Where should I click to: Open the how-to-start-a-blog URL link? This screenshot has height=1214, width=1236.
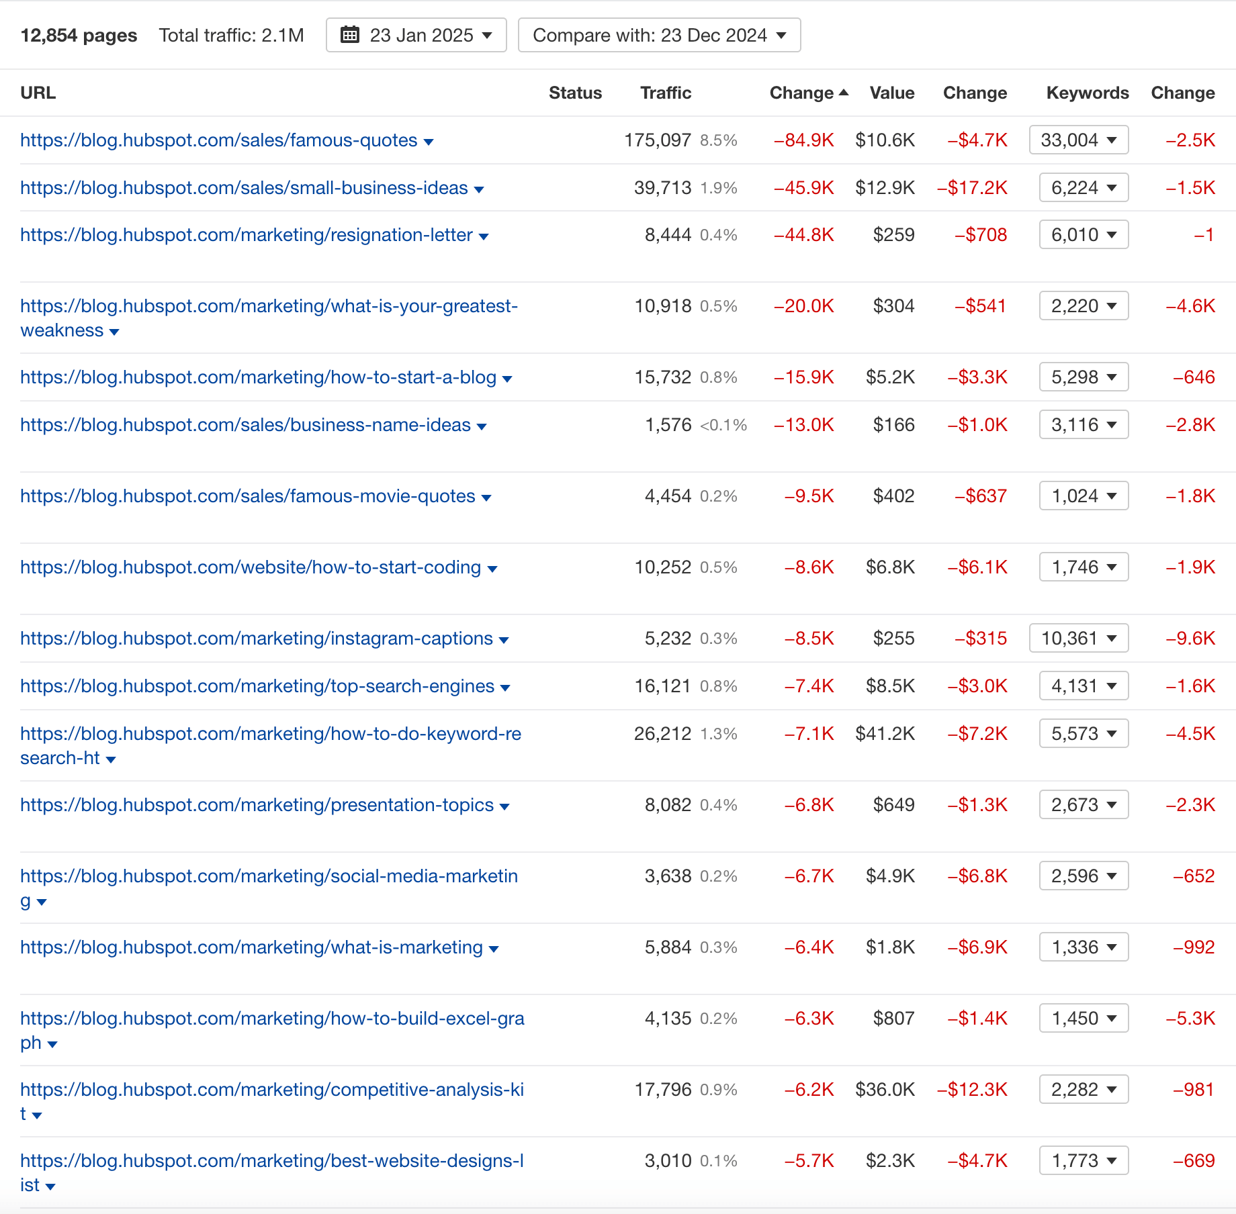tap(258, 377)
